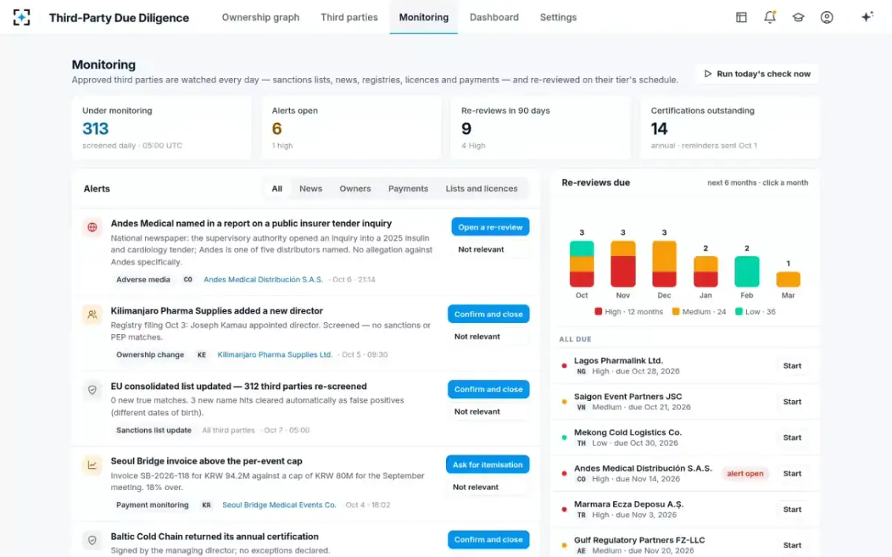Click the Sanctions list update tag
The width and height of the screenshot is (892, 557).
154,430
